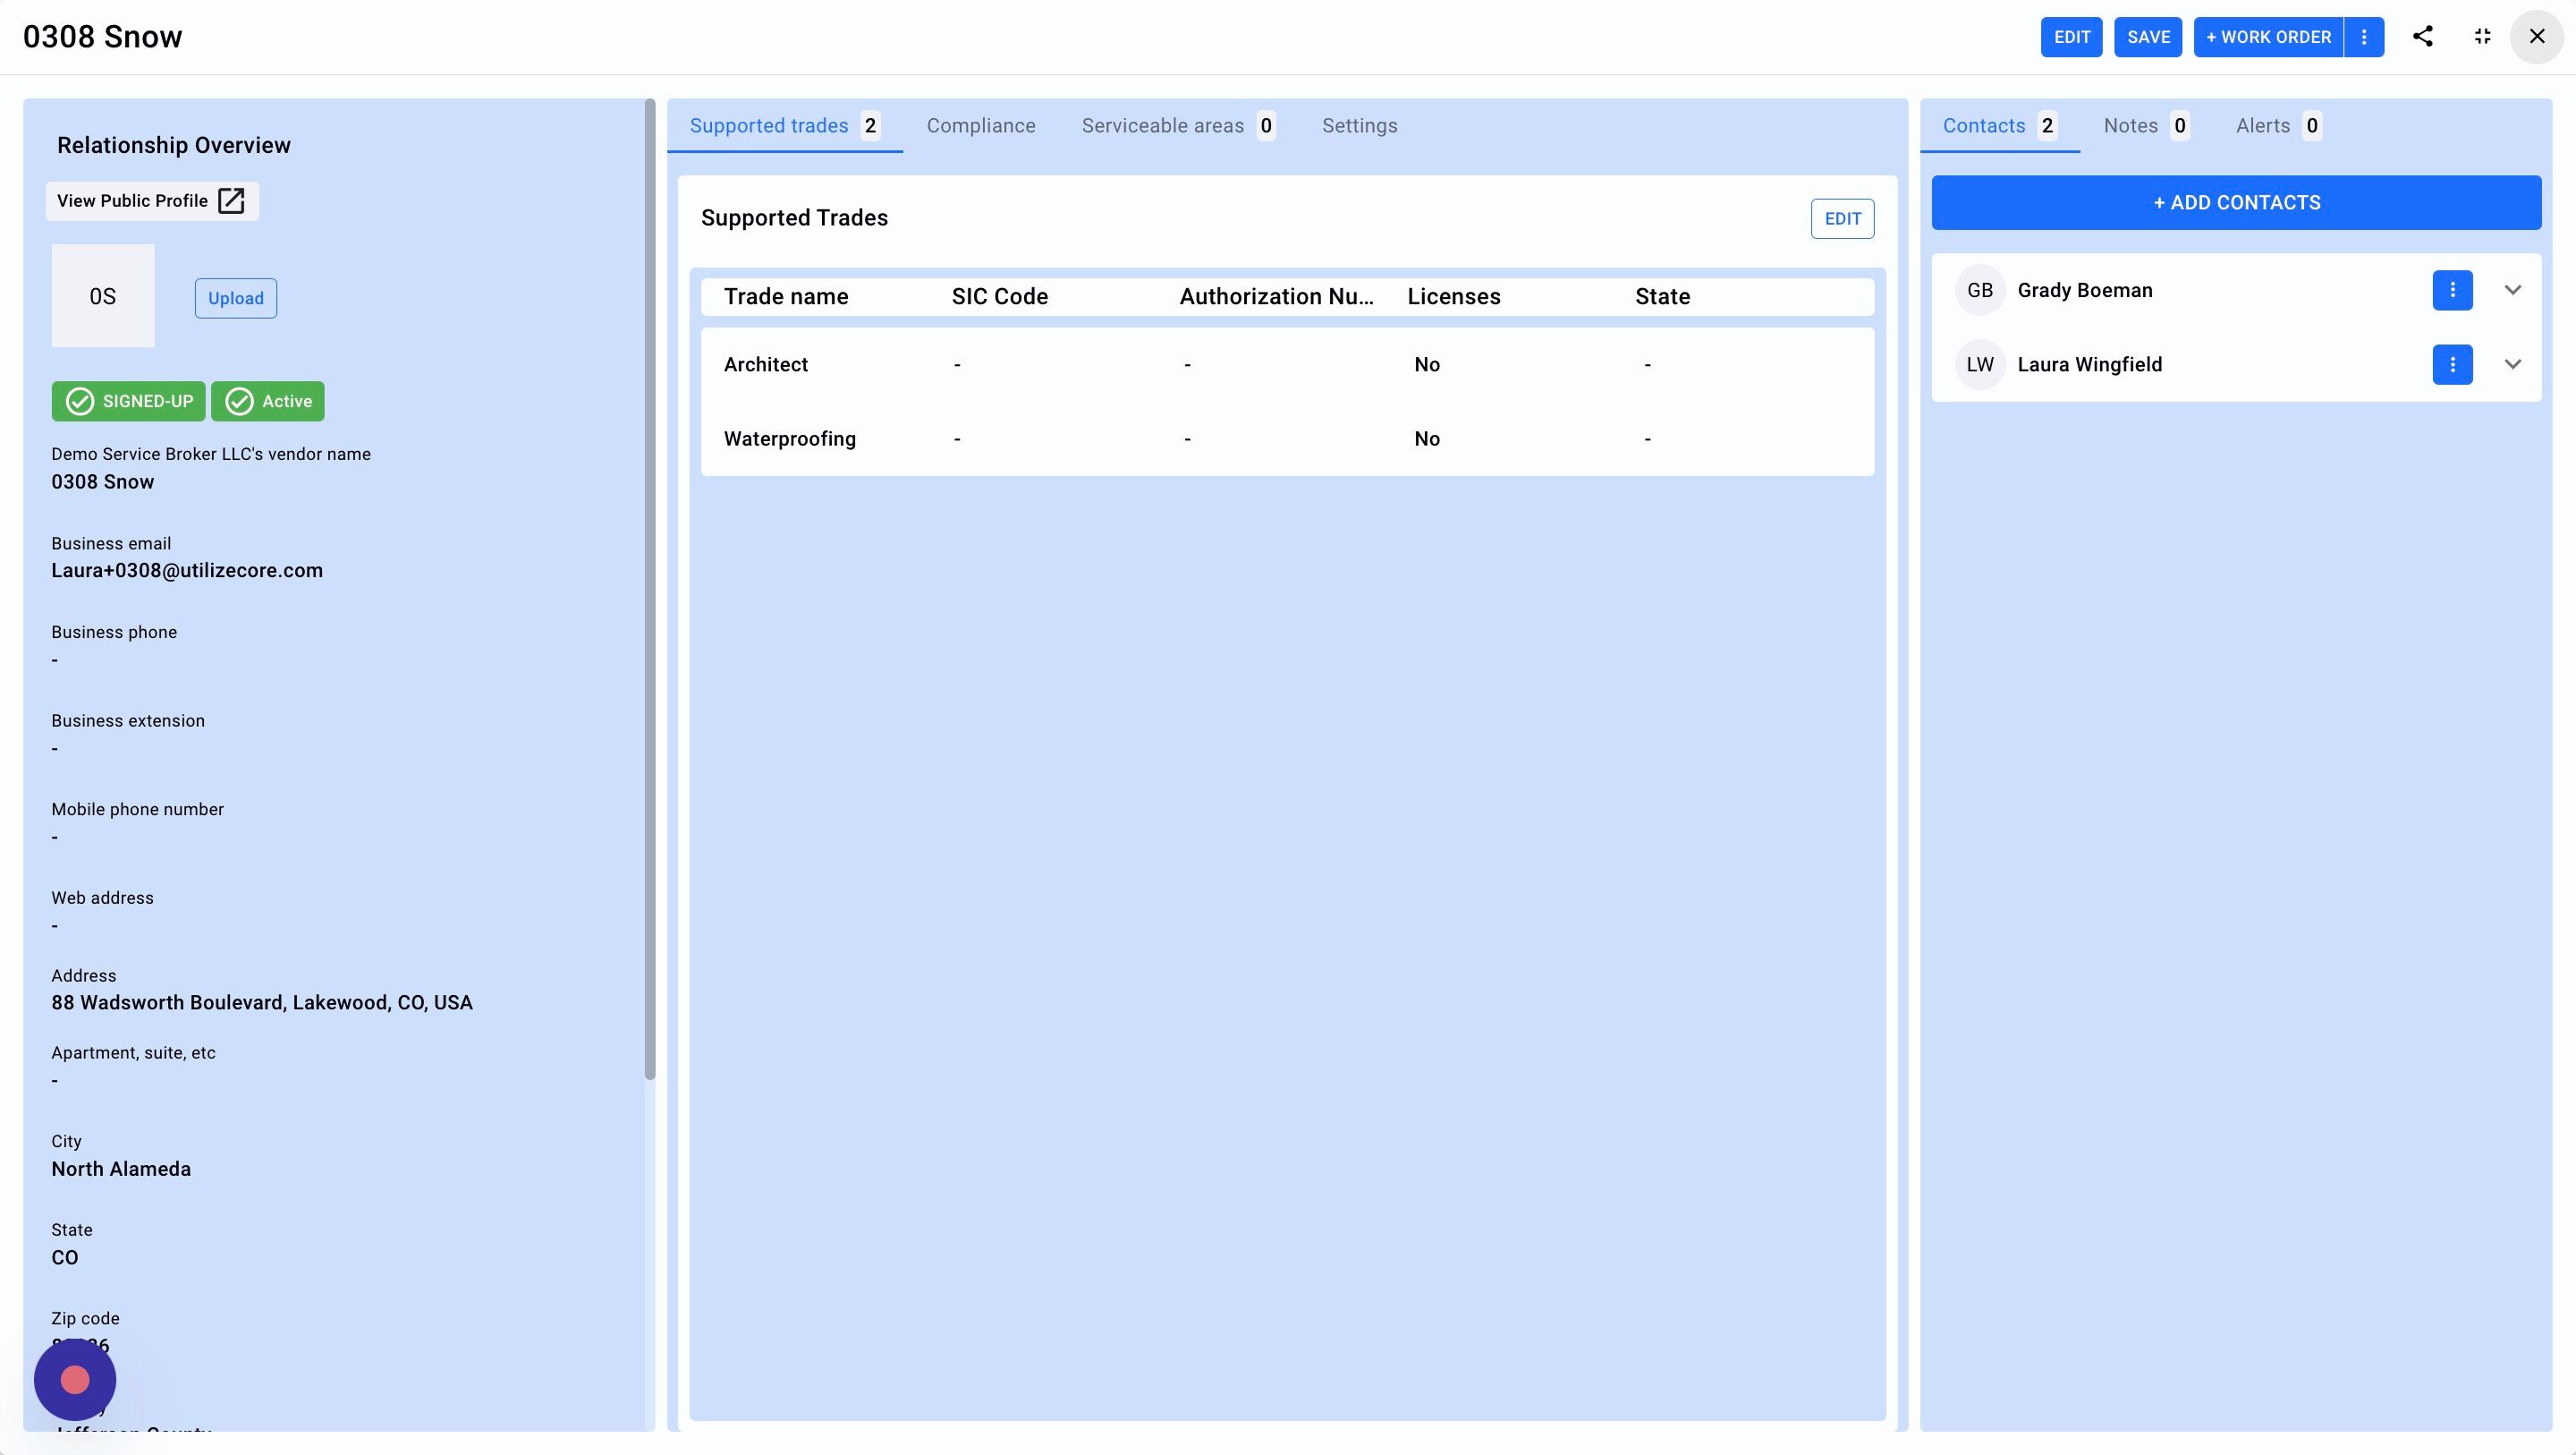Click the share icon in header
Screen dimensions: 2576x1455
[2422, 37]
